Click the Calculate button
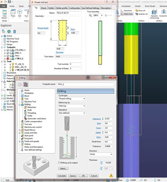 (x=62, y=176)
